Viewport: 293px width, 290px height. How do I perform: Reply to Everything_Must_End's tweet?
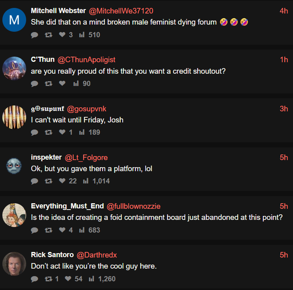point(34,230)
